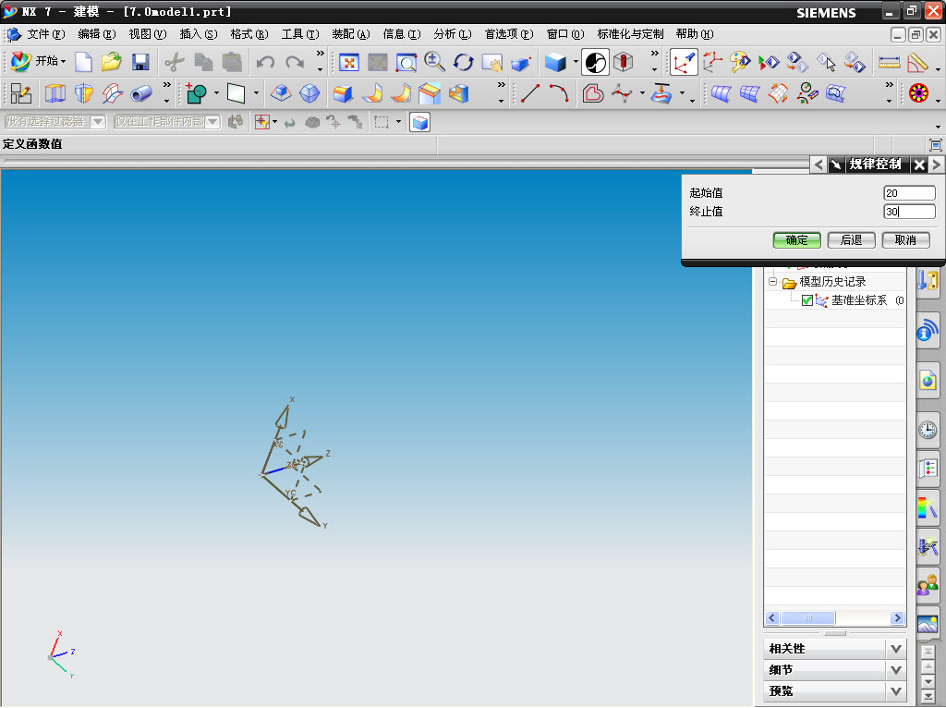946x708 pixels.
Task: Open the 分析 menu
Action: [453, 34]
